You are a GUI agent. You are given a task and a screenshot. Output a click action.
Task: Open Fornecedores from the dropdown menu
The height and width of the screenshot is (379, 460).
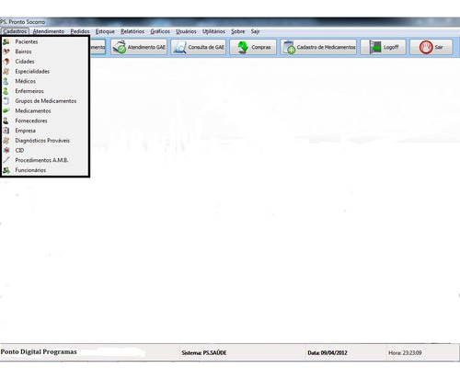(x=45, y=121)
